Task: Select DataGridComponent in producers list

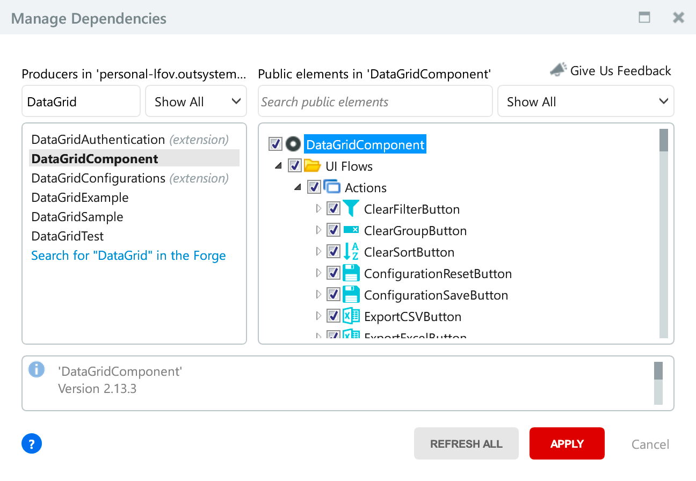Action: (134, 159)
